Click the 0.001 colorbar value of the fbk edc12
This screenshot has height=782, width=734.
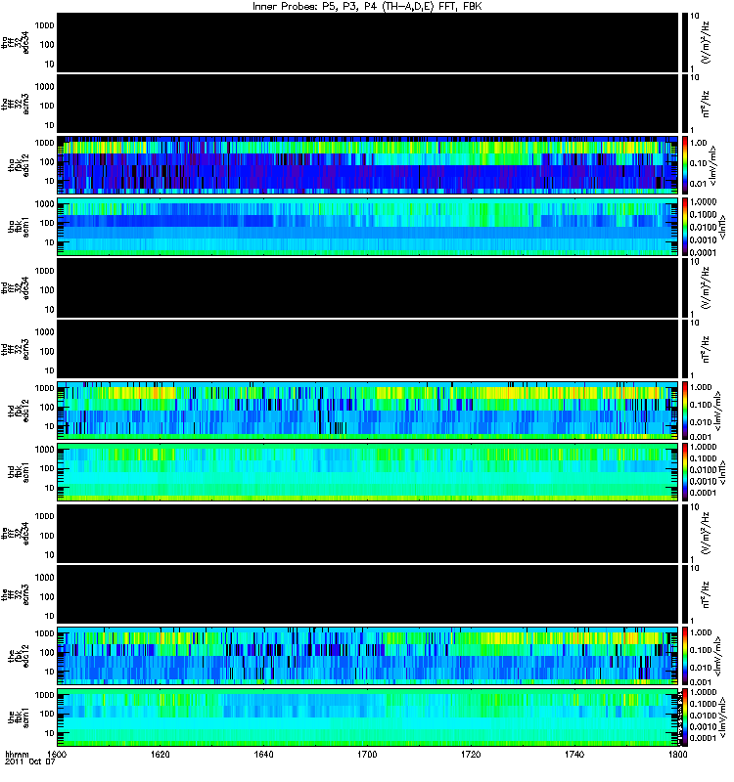[x=701, y=682]
